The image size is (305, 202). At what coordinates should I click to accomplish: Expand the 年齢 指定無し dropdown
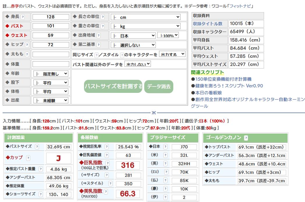pos(51,74)
